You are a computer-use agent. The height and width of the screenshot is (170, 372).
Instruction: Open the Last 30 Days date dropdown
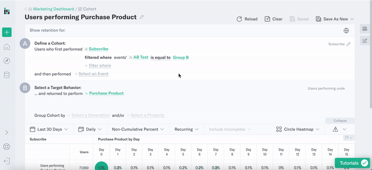pos(49,129)
